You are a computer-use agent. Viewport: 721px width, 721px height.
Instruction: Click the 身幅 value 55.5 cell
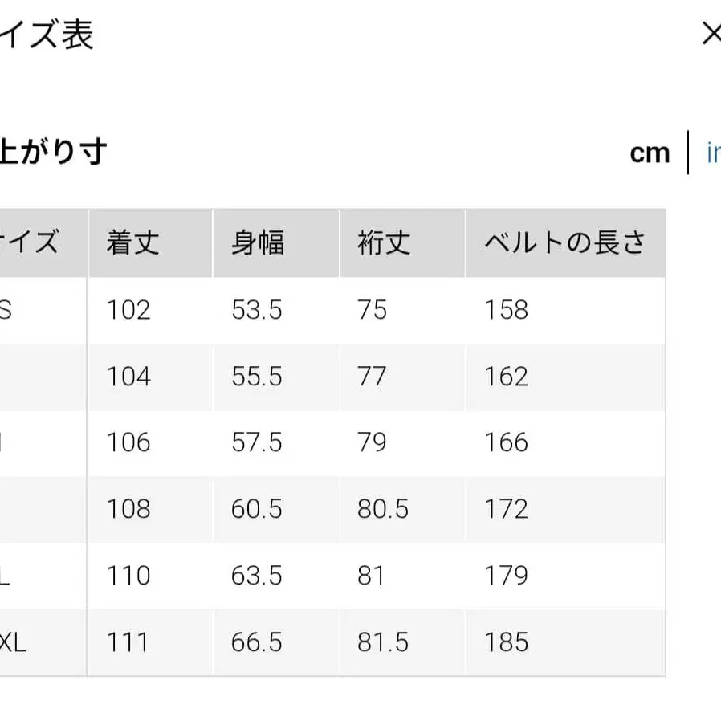pyautogui.click(x=256, y=377)
